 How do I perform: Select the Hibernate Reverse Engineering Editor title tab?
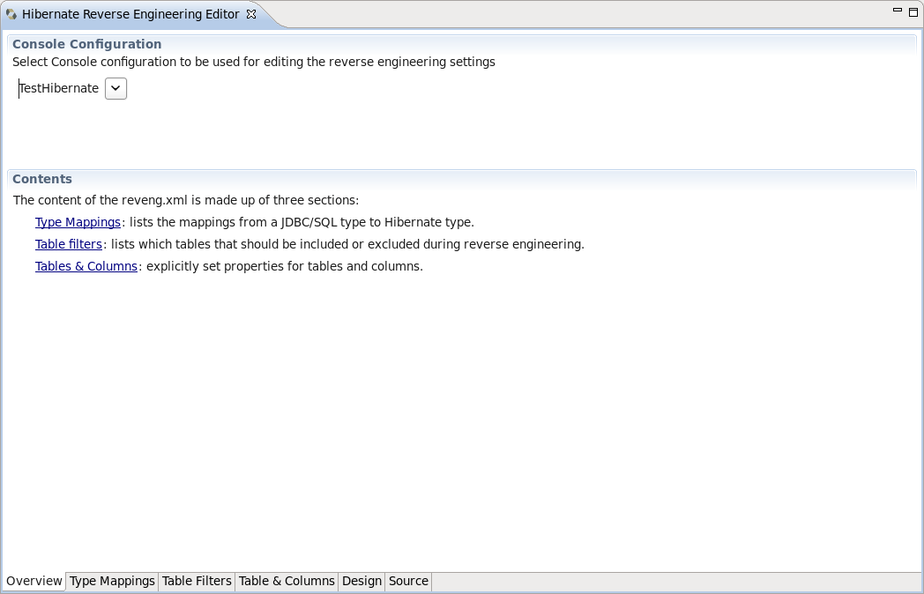[x=132, y=14]
